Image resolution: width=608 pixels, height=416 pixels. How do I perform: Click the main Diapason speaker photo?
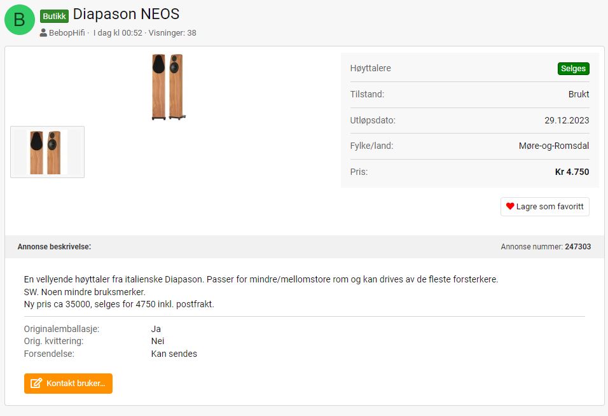(168, 87)
